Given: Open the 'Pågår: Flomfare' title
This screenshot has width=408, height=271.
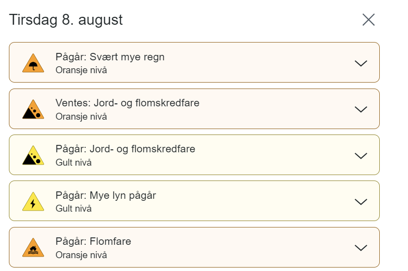Looking at the screenshot, I should tap(94, 241).
